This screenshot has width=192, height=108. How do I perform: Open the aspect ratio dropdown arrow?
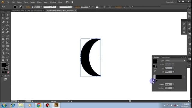[x=173, y=72]
